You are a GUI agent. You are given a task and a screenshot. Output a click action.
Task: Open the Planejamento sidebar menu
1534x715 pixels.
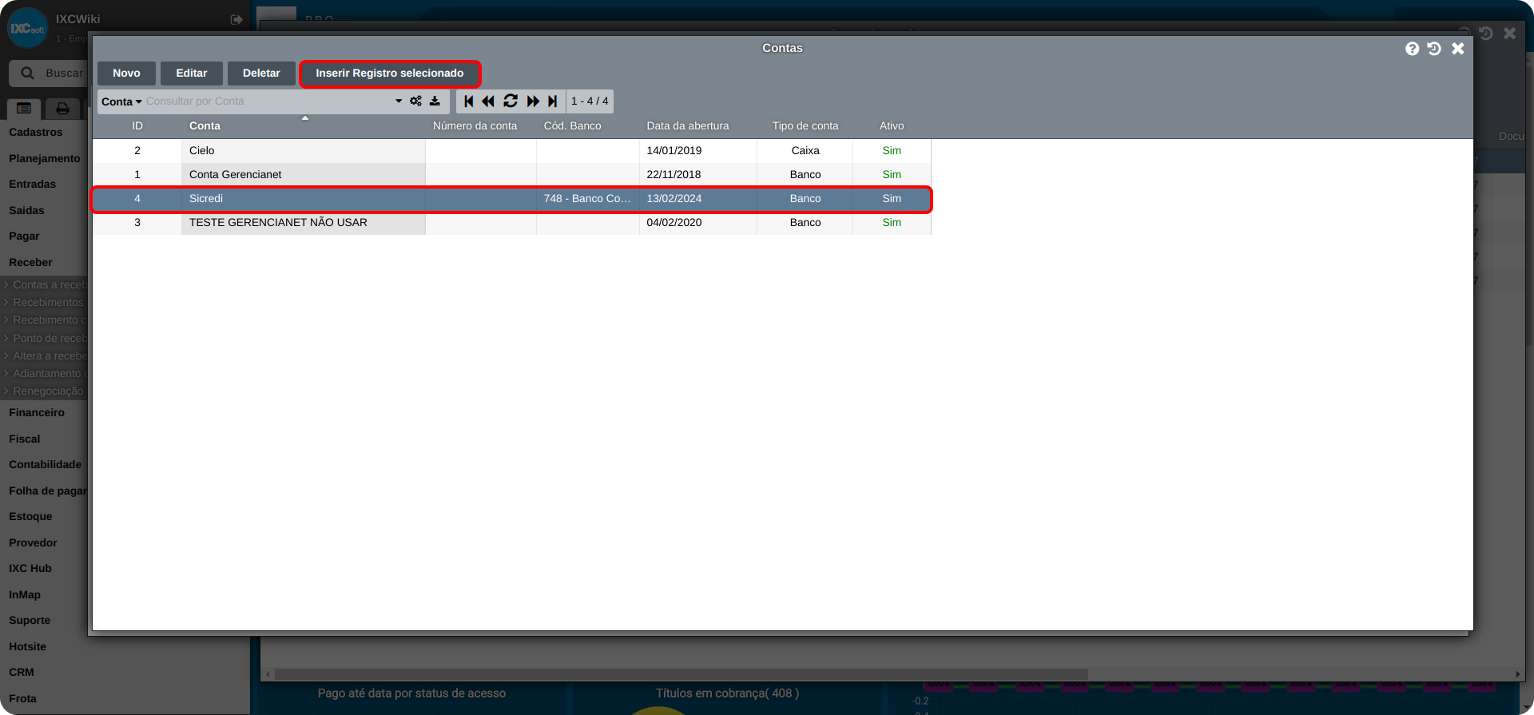[45, 159]
